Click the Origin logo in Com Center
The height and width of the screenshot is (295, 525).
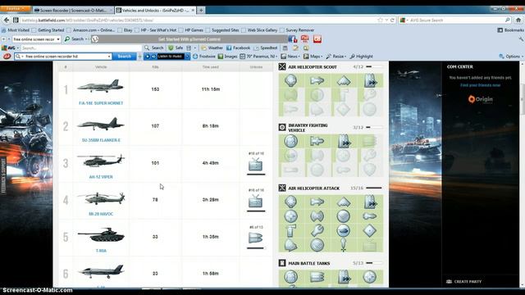pos(480,99)
